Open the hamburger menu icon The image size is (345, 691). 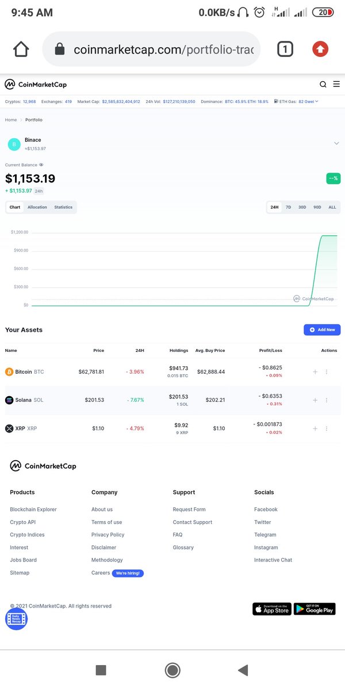(x=336, y=84)
